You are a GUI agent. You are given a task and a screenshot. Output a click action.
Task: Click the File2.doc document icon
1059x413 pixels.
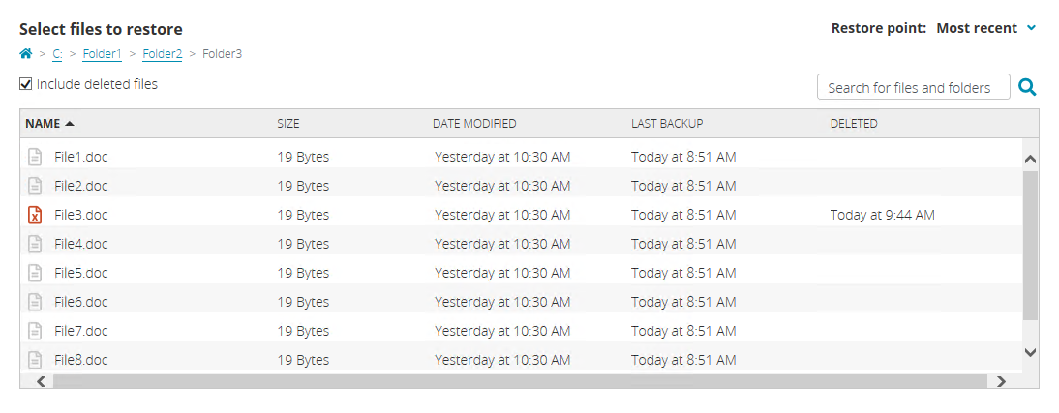pyautogui.click(x=35, y=186)
